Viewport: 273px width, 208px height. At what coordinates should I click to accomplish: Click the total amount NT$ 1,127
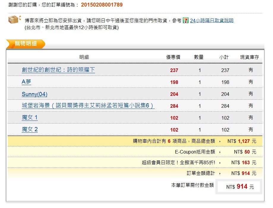[242, 141]
